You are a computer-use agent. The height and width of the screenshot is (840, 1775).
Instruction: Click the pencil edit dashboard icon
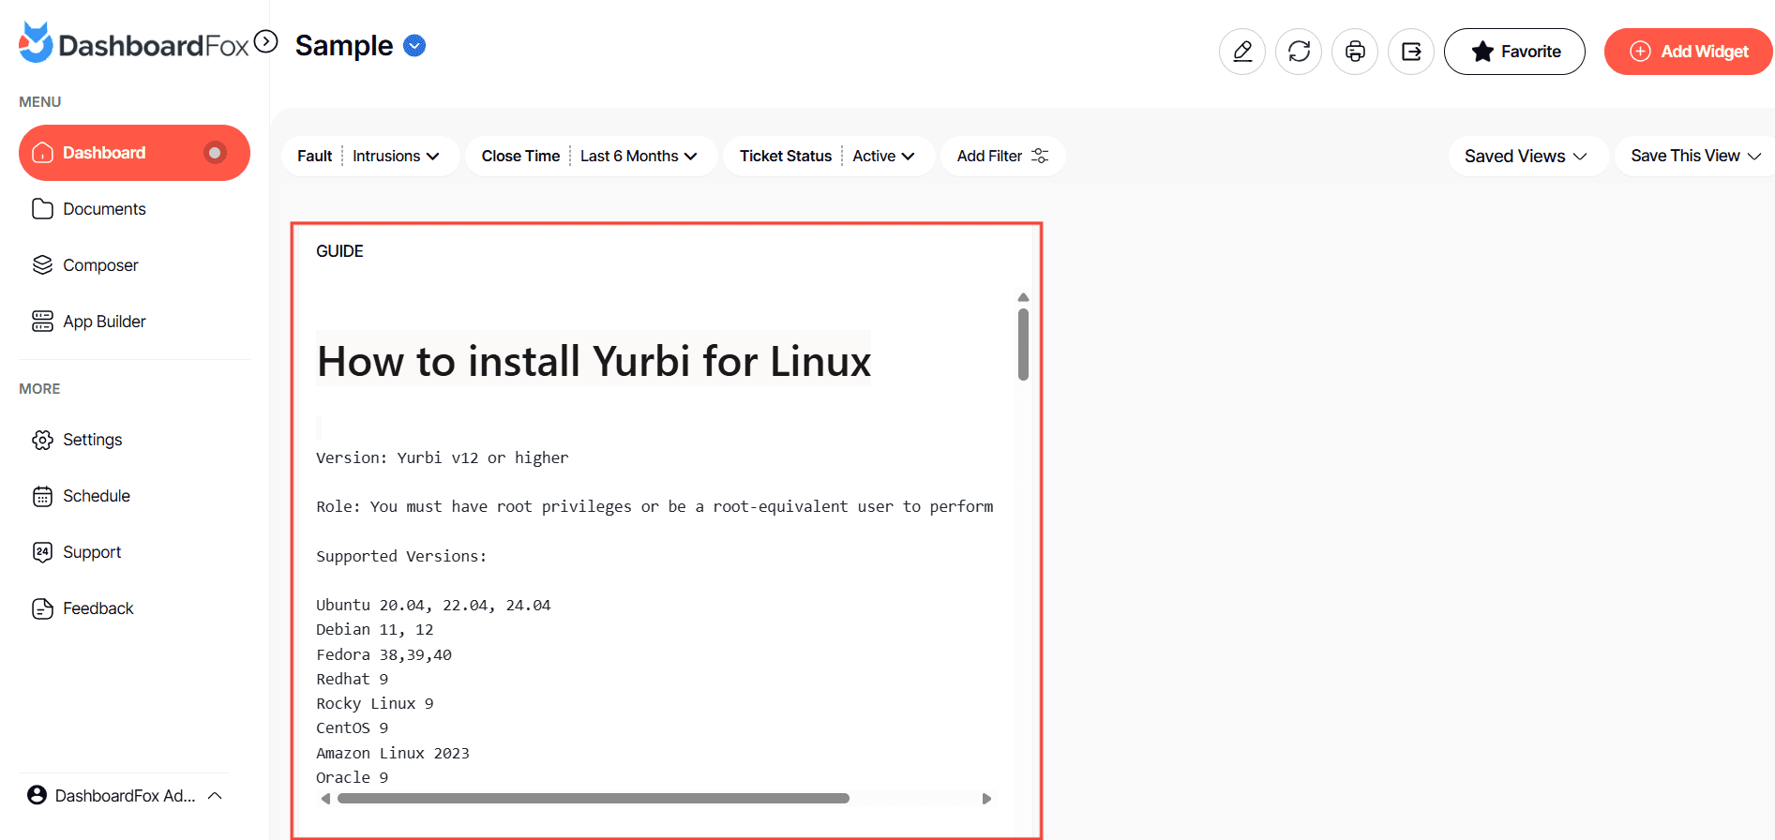[x=1241, y=52]
